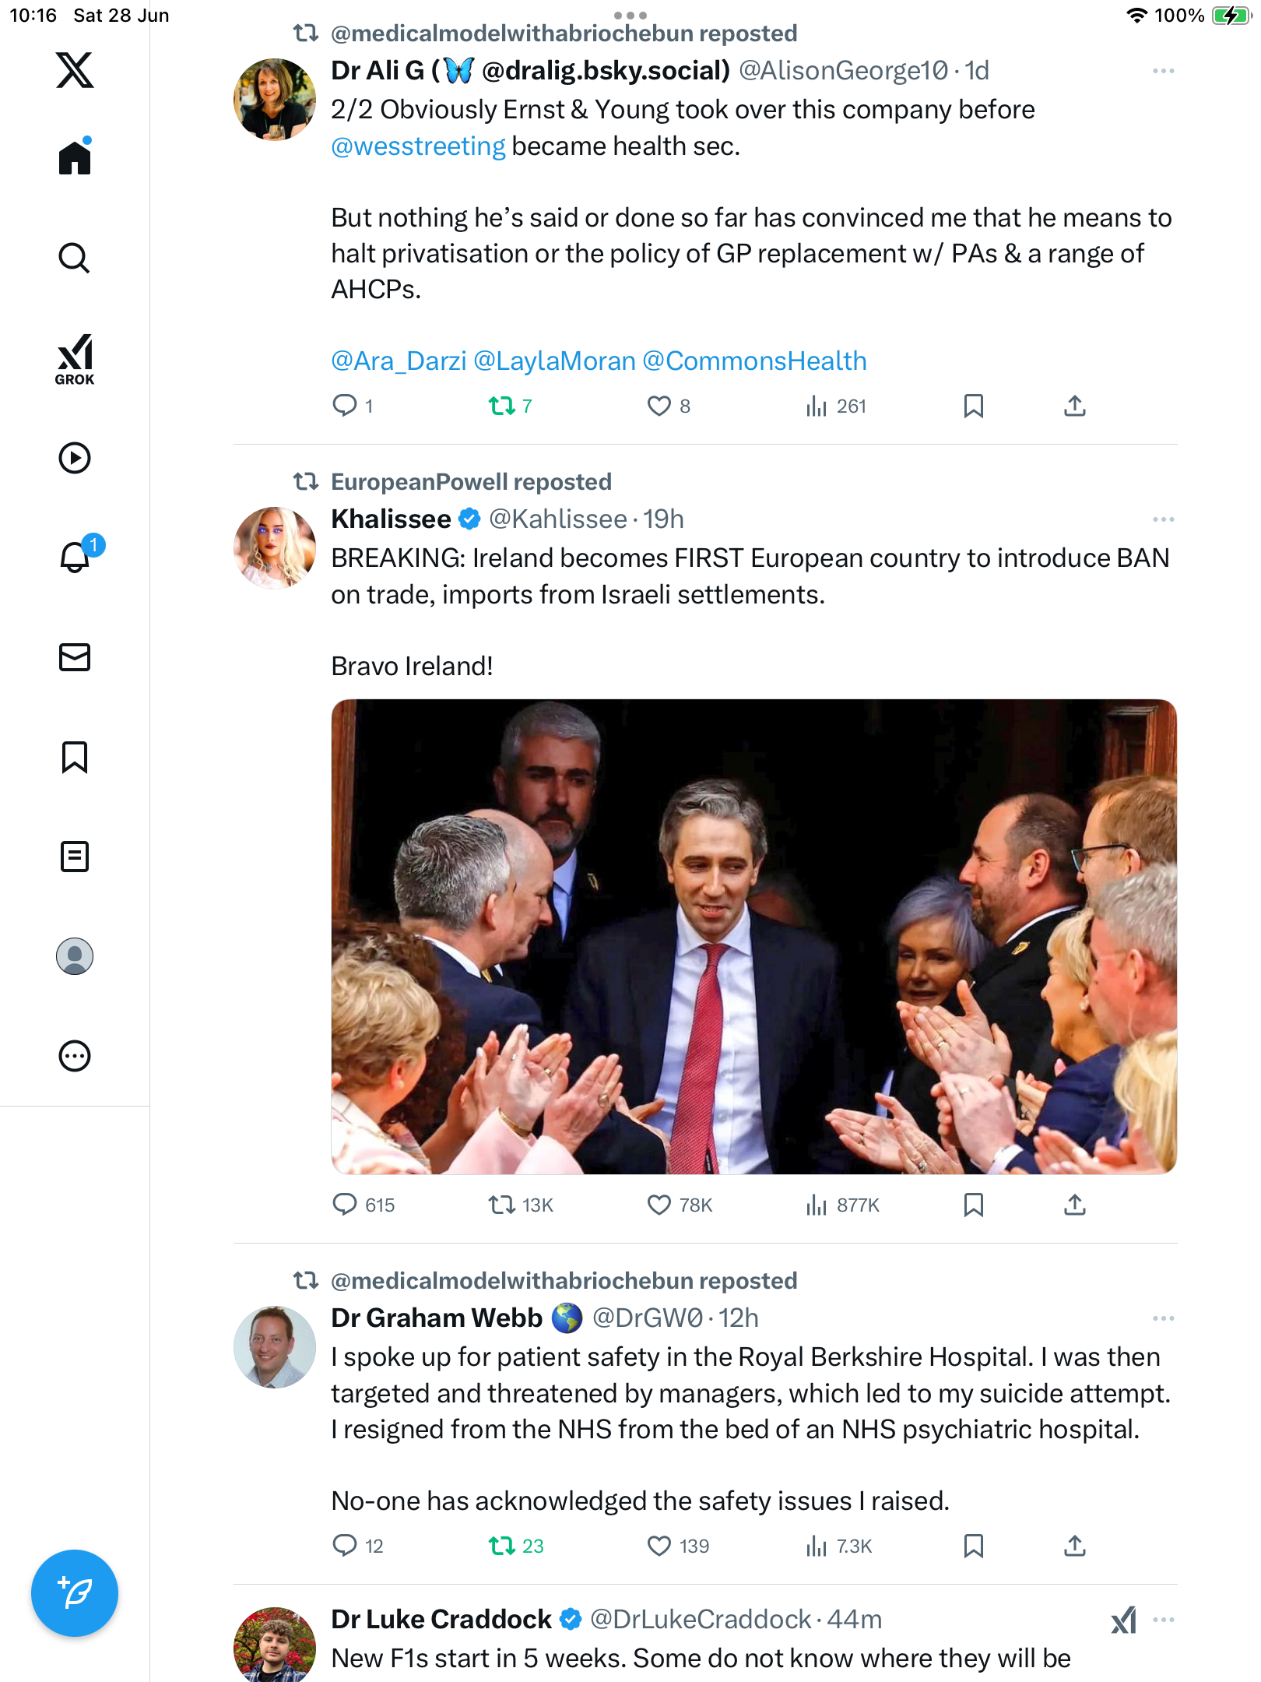Image resolution: width=1261 pixels, height=1682 pixels.
Task: Open the Bookmarks sidebar icon
Action: click(75, 757)
